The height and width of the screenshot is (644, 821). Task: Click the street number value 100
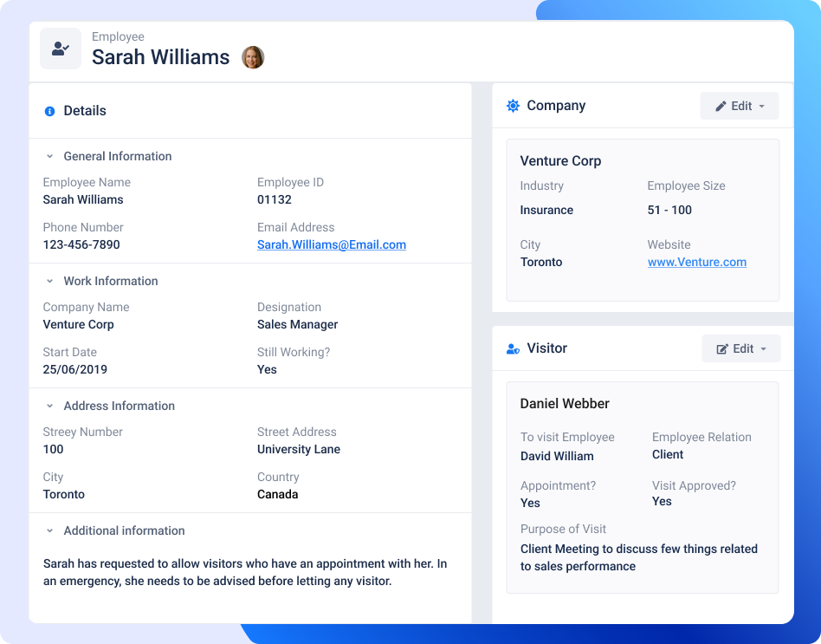click(x=54, y=449)
